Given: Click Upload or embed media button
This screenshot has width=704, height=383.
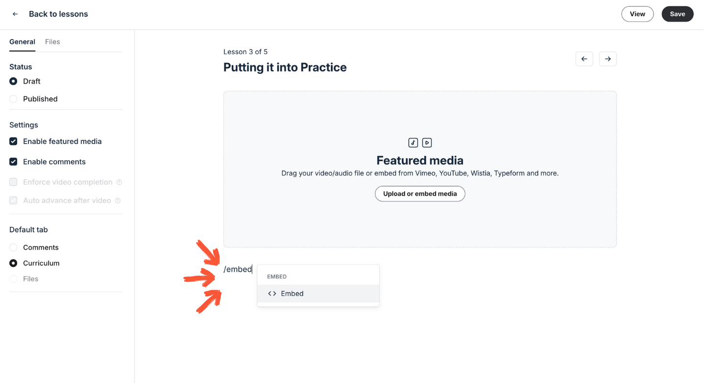Looking at the screenshot, I should (x=420, y=194).
